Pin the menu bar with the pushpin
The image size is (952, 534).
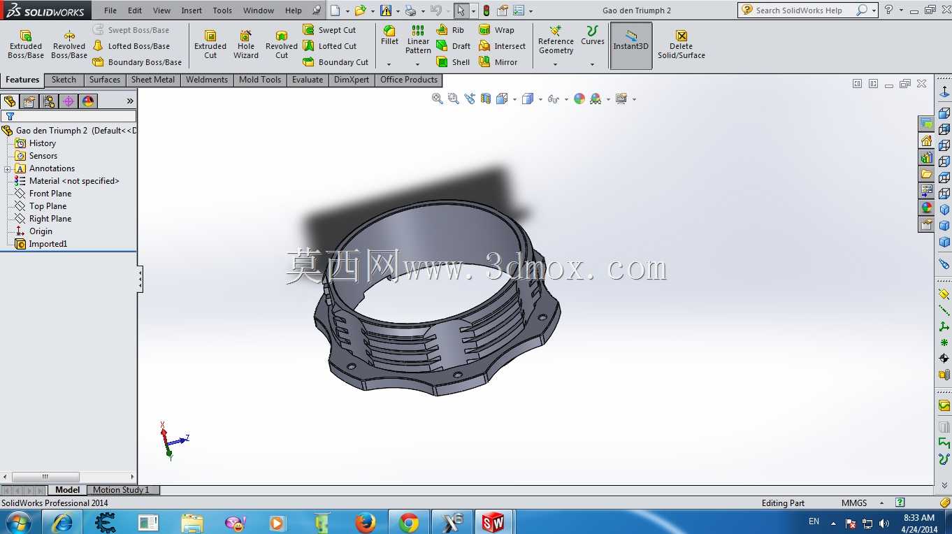(317, 10)
